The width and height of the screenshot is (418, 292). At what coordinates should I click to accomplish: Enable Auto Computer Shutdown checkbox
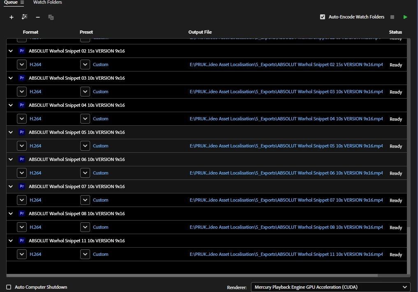point(9,287)
